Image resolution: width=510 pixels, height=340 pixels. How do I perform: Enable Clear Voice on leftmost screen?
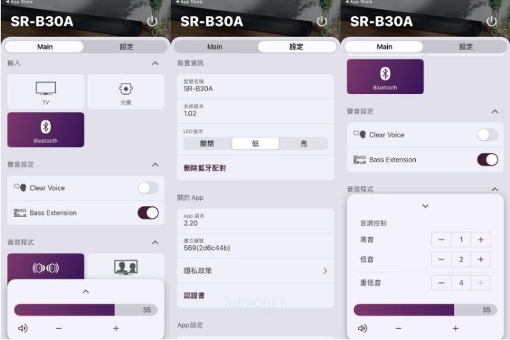[x=147, y=188]
